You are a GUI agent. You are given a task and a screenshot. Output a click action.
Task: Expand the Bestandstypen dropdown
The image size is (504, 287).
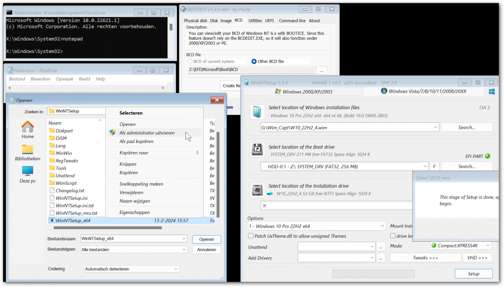point(183,249)
